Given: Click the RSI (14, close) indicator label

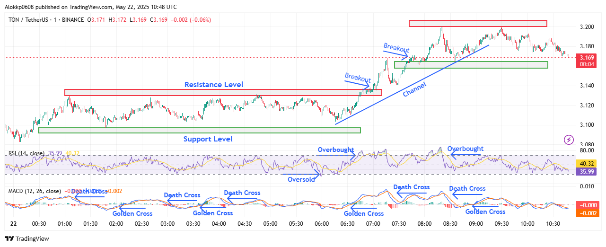Looking at the screenshot, I should pyautogui.click(x=26, y=153).
